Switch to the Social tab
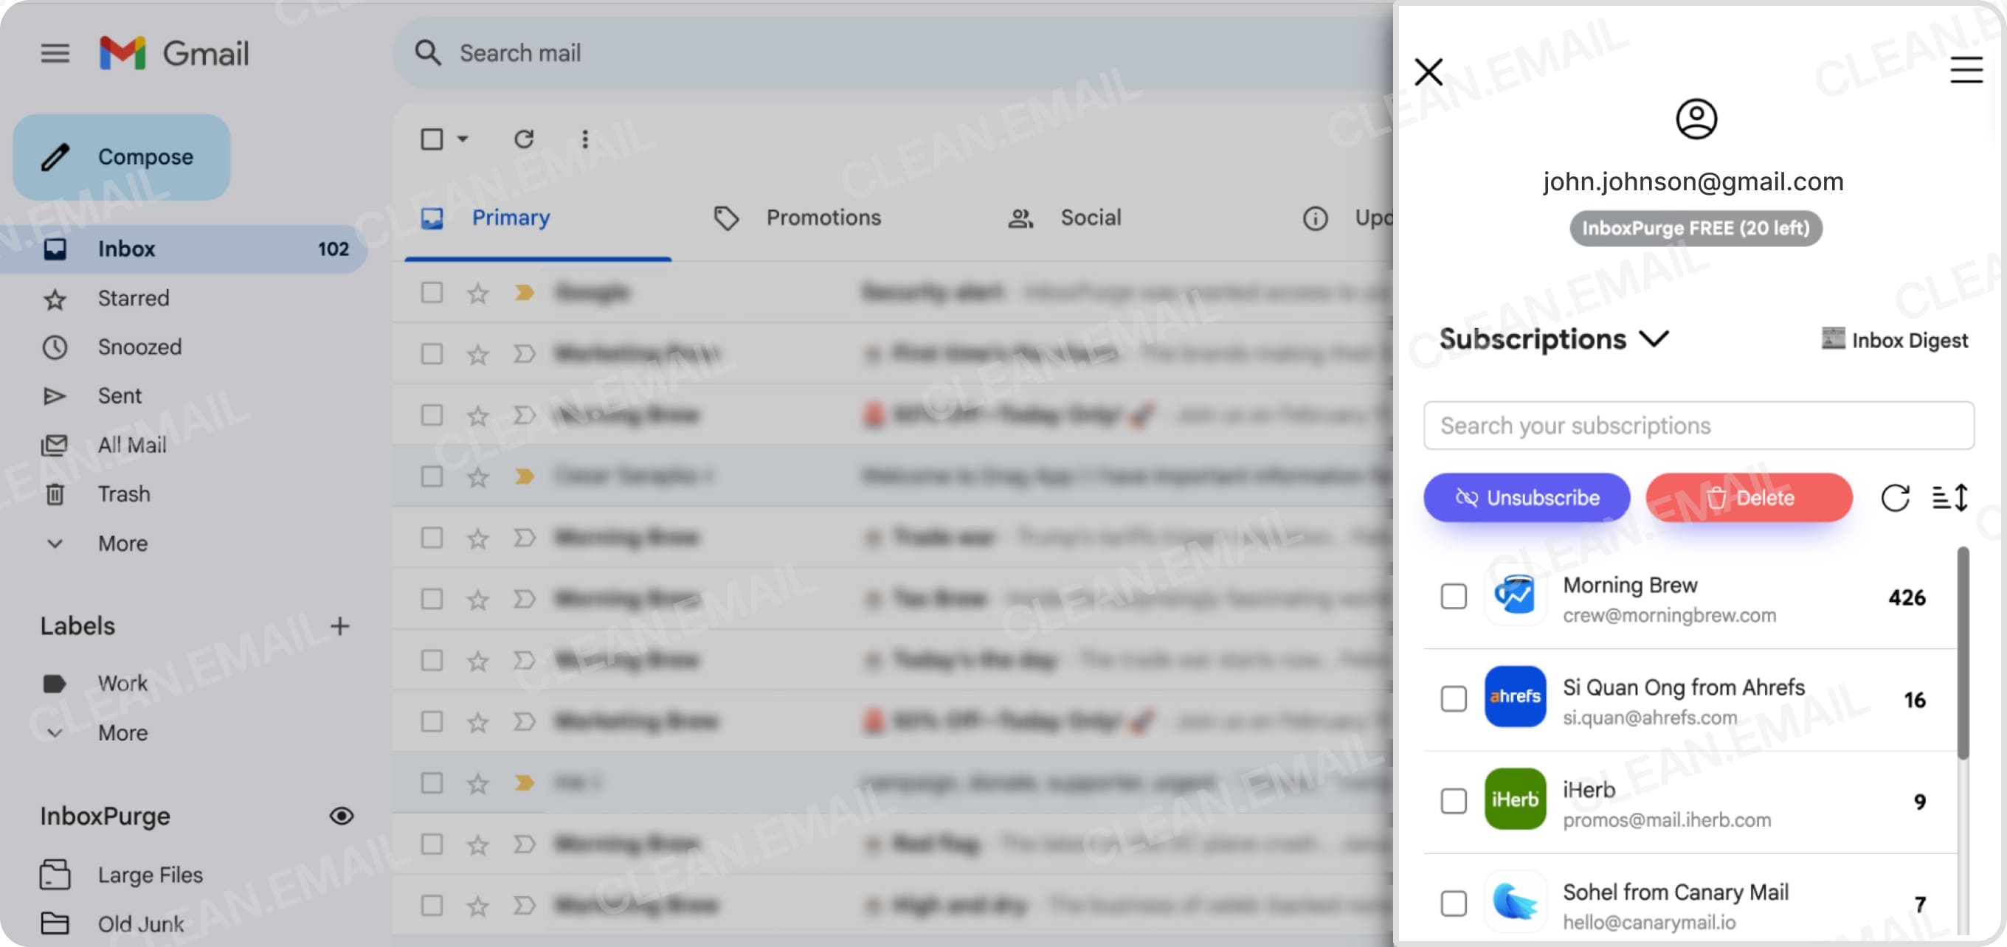This screenshot has height=947, width=2007. [1090, 218]
